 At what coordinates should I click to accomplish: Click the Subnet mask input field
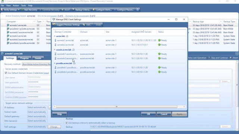(x=37, y=112)
